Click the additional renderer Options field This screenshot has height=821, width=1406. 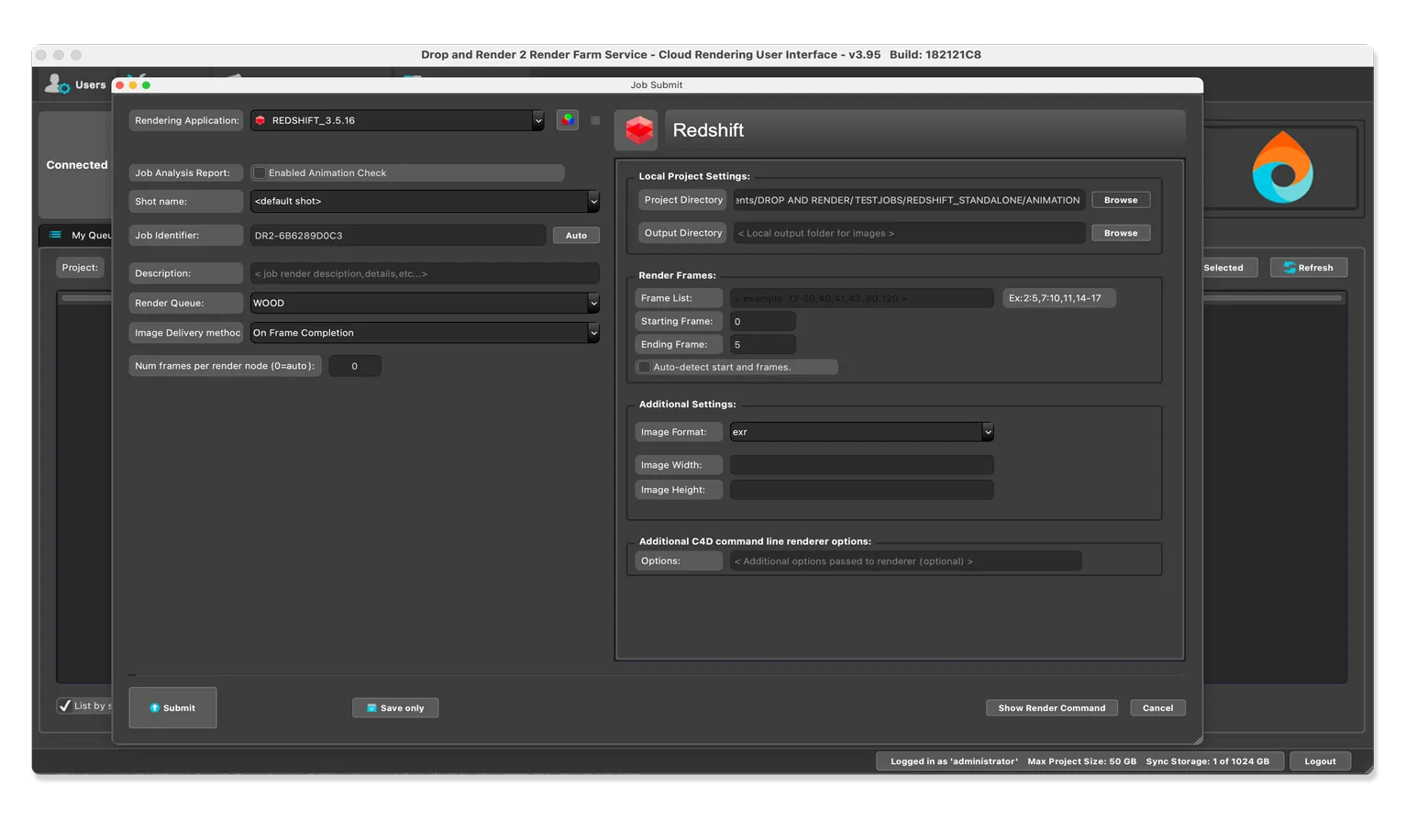pos(905,560)
